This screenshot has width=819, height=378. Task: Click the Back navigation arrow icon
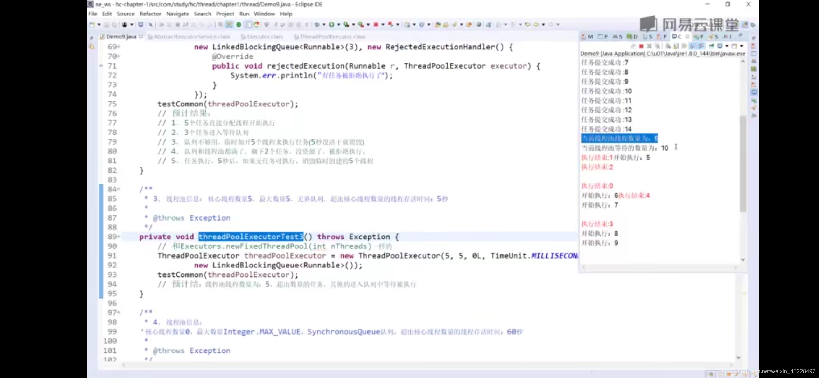[536, 24]
